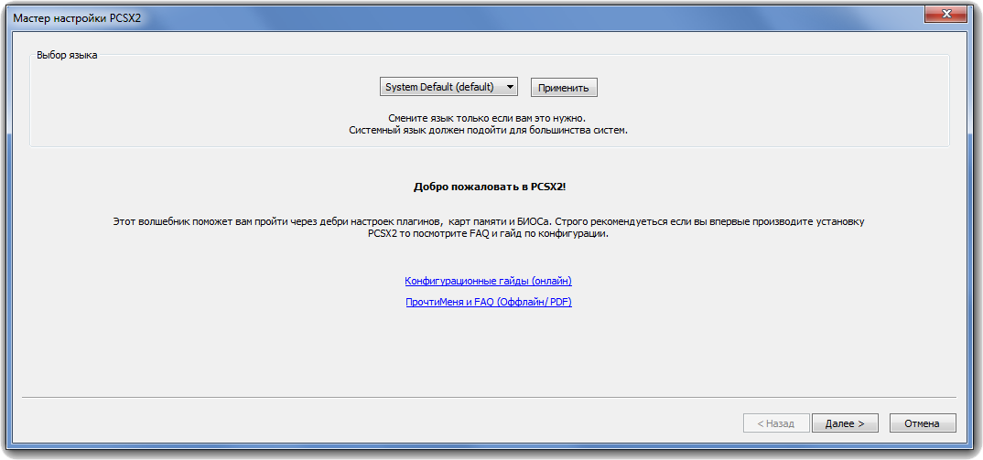Screen dimensions: 983x460
Task: Click the line Системный язык должен подойти
Action: click(489, 131)
